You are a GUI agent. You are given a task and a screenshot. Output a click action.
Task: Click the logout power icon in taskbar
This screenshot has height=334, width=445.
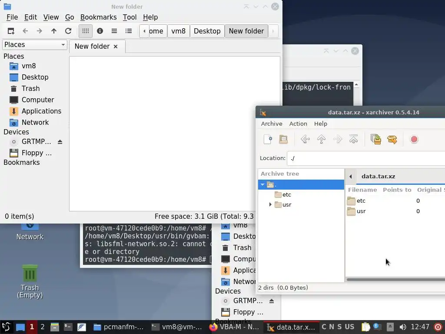point(438,327)
